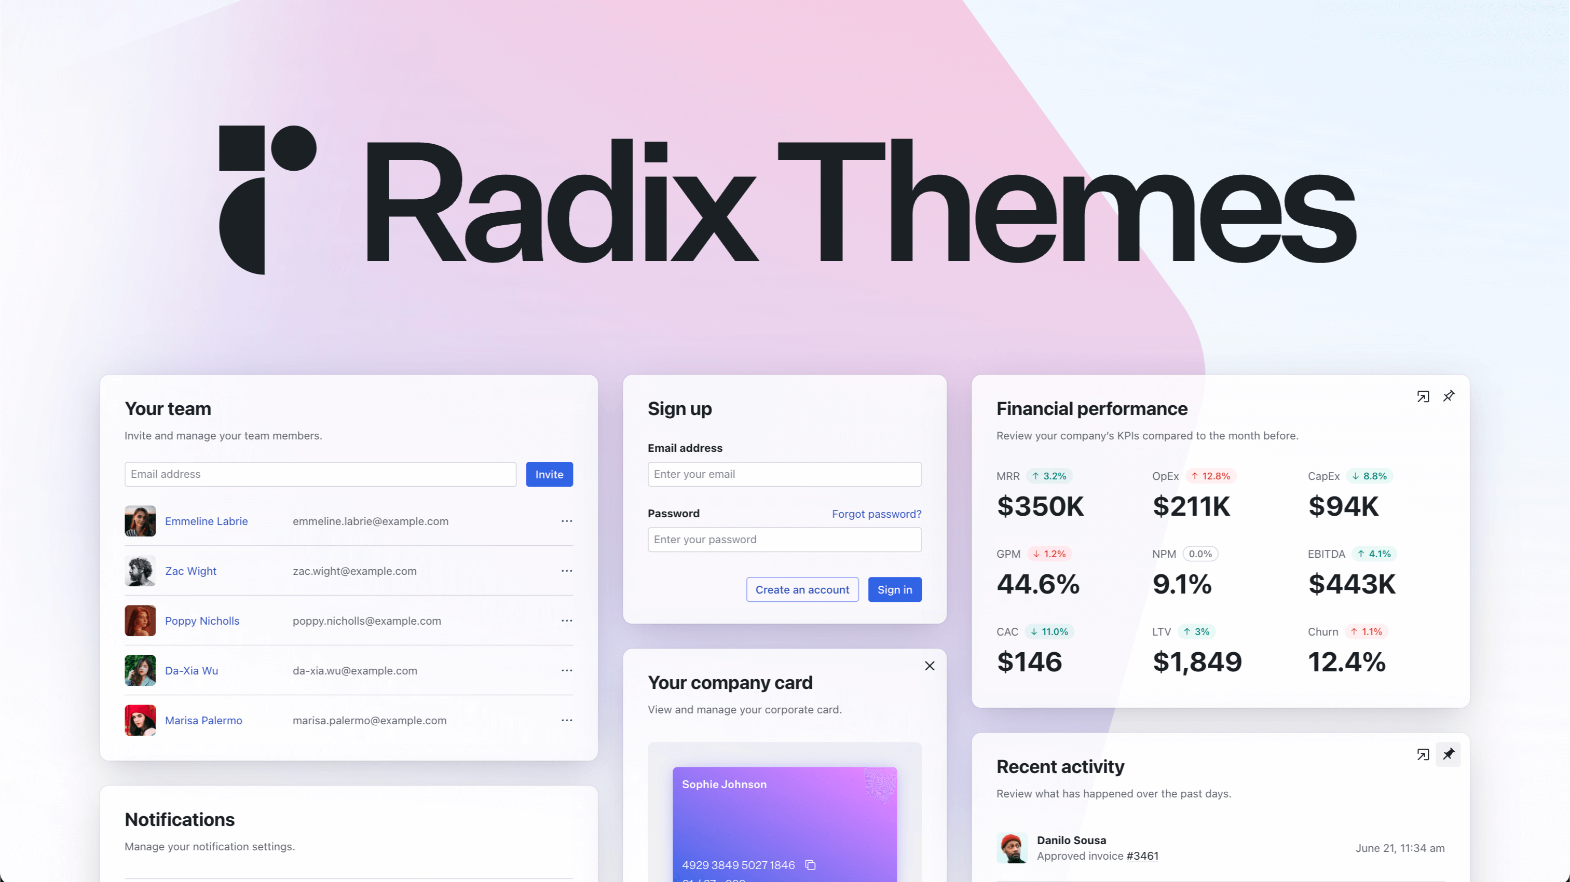Click the three-dot menu for Emmeline Labrie
The width and height of the screenshot is (1570, 882).
tap(567, 521)
